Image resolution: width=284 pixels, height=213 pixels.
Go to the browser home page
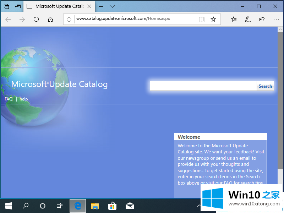tap(50, 19)
